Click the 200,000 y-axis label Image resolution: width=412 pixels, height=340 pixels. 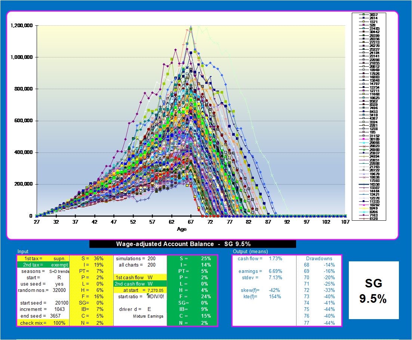[24, 184]
